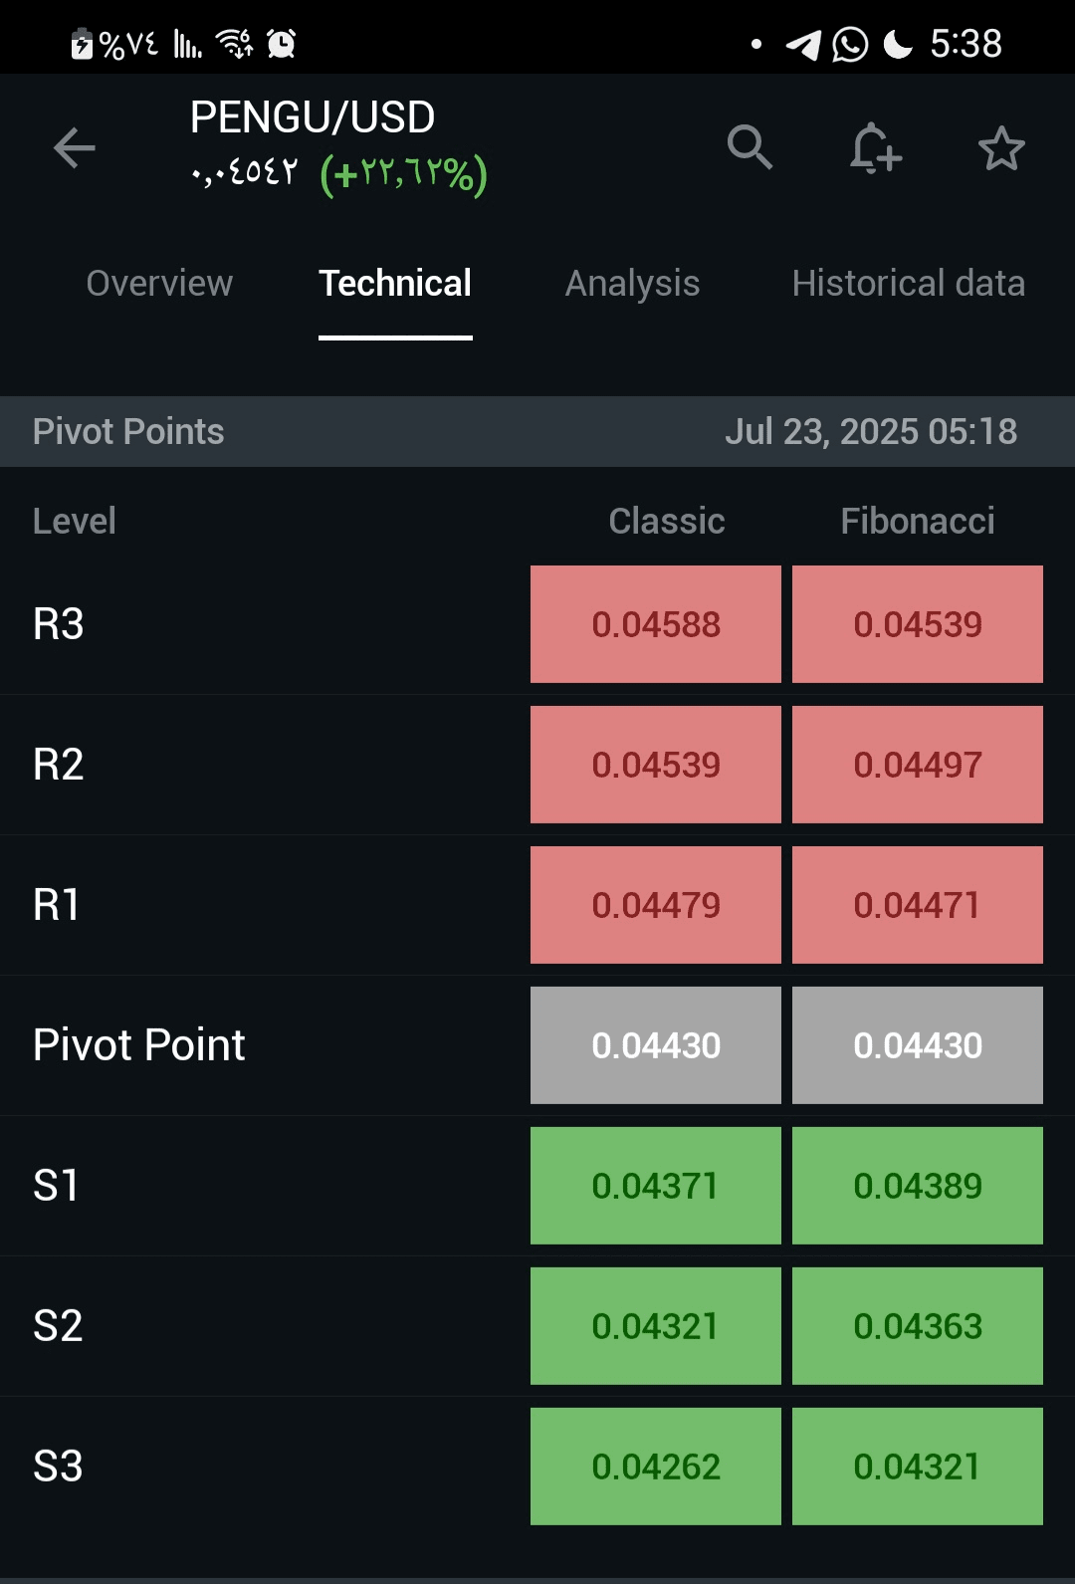The height and width of the screenshot is (1584, 1075).
Task: Select the Technical tab
Action: point(395,284)
